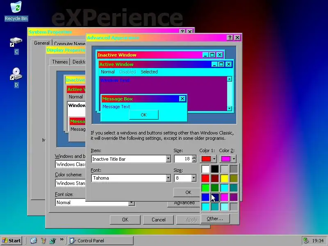
Task: Open the Start menu
Action: point(11,240)
